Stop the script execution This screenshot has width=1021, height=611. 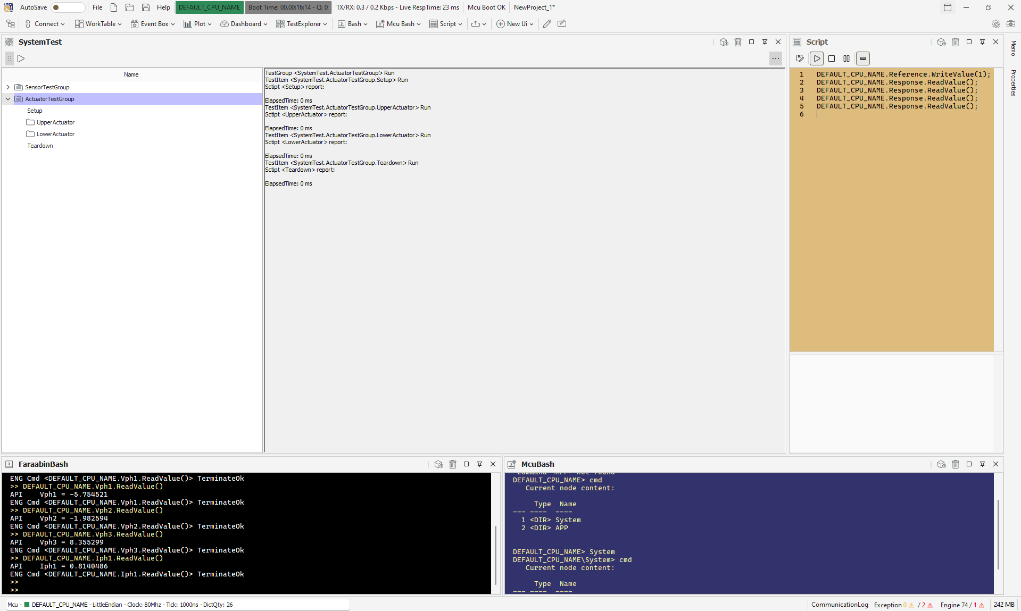832,58
